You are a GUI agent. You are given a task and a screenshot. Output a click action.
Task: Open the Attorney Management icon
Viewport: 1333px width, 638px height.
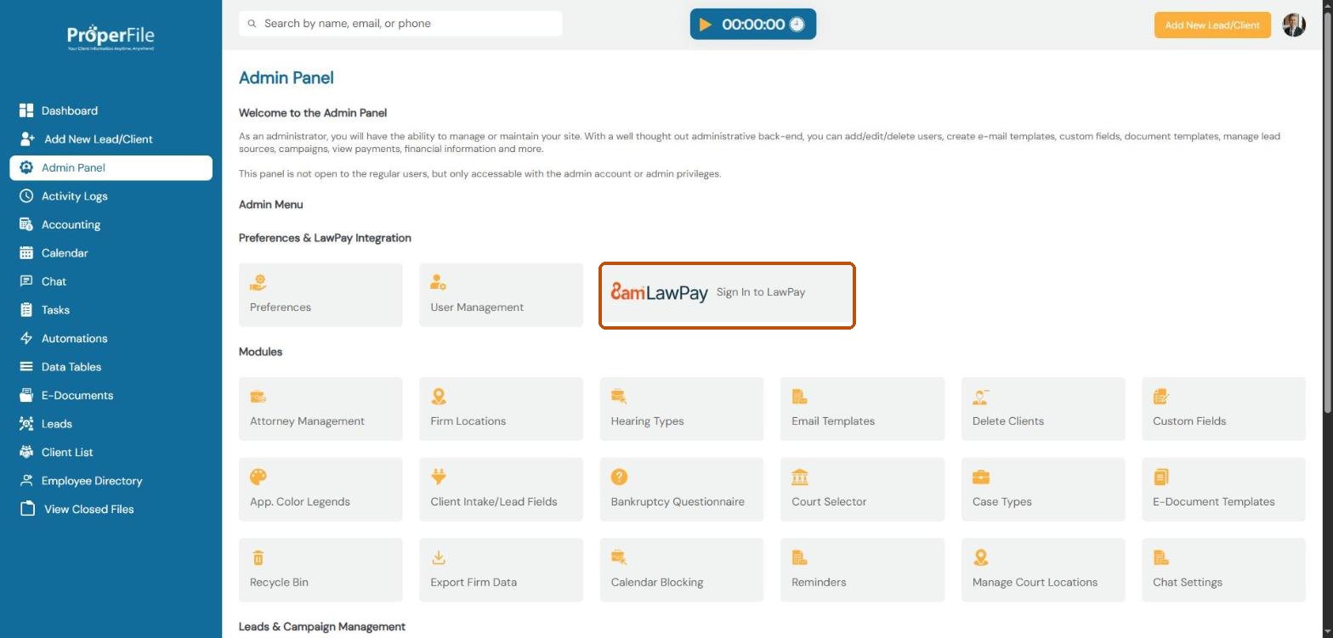[x=258, y=397]
